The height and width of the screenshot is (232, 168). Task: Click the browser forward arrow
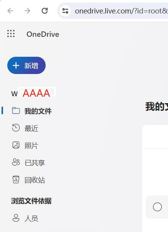click(x=27, y=11)
